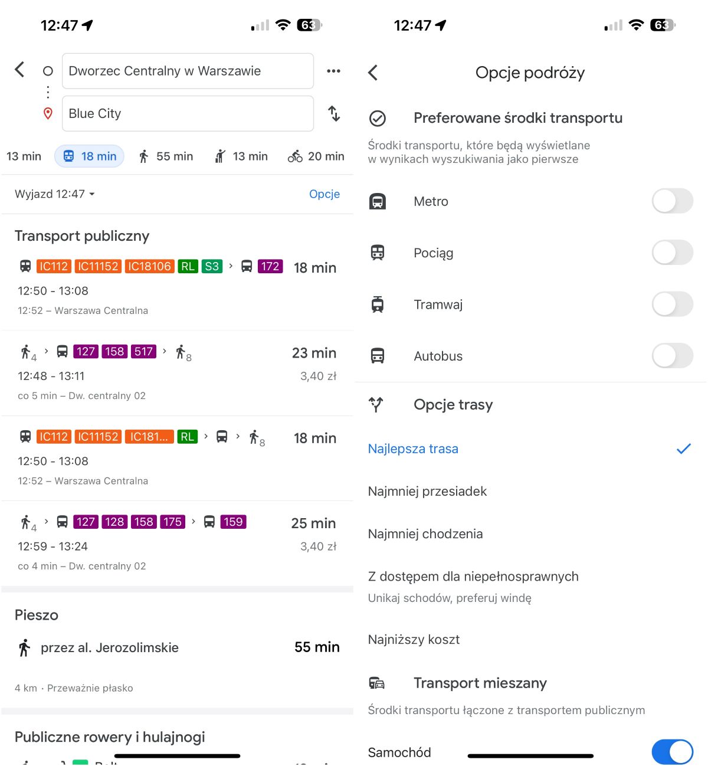Screen dimensions: 708x766
Task: Open the Opcje link
Action: pos(324,194)
